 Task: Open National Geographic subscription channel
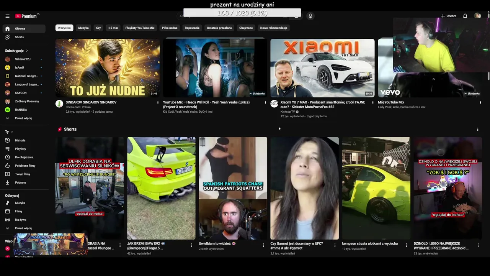(24, 76)
